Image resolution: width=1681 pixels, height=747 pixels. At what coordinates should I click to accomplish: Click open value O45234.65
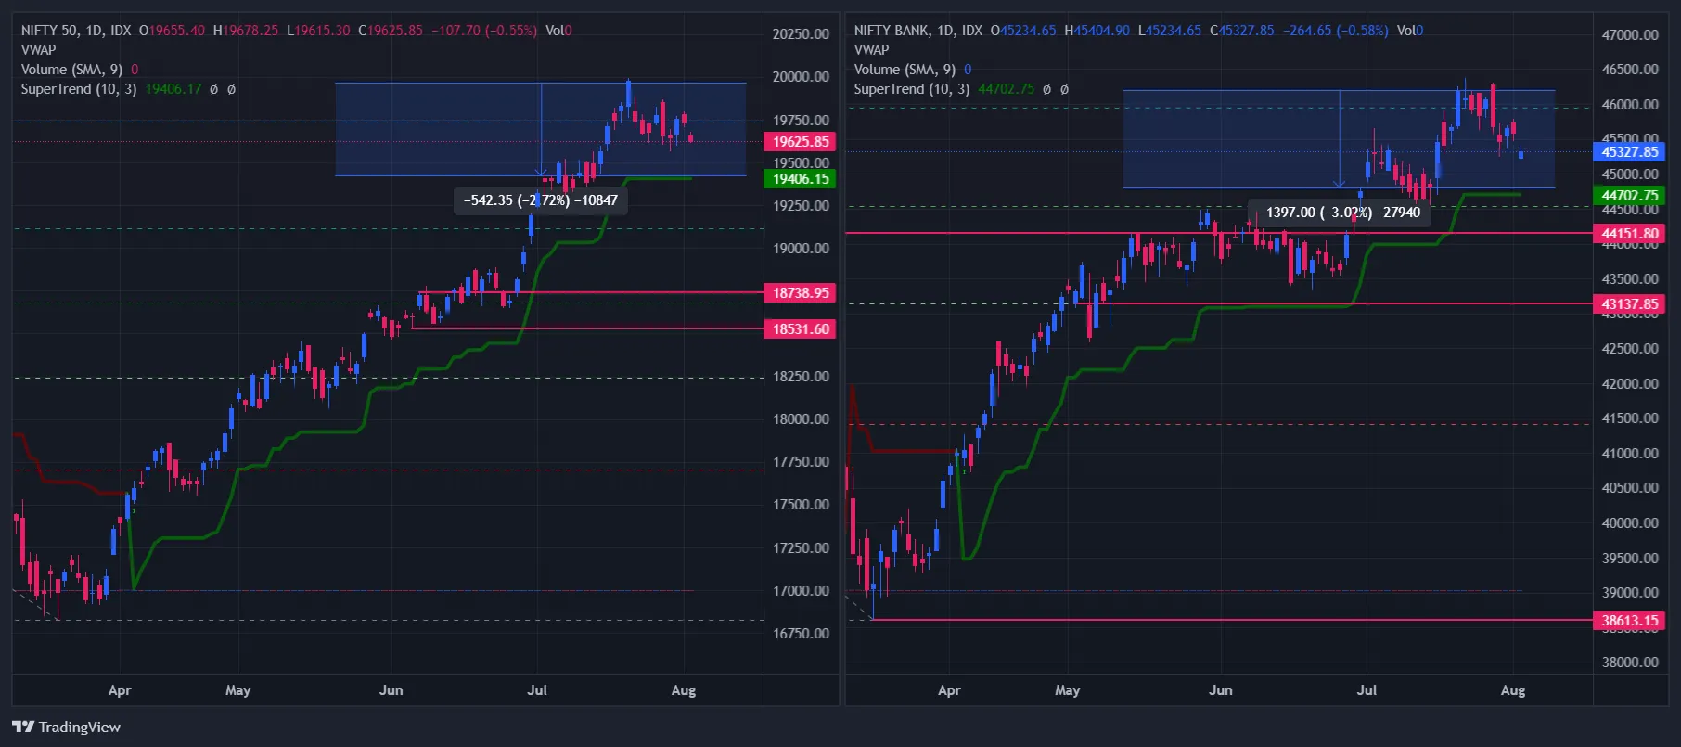pyautogui.click(x=1023, y=31)
